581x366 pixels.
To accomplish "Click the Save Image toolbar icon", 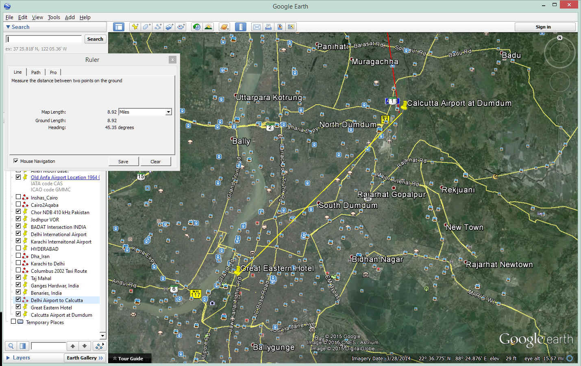I will point(280,27).
